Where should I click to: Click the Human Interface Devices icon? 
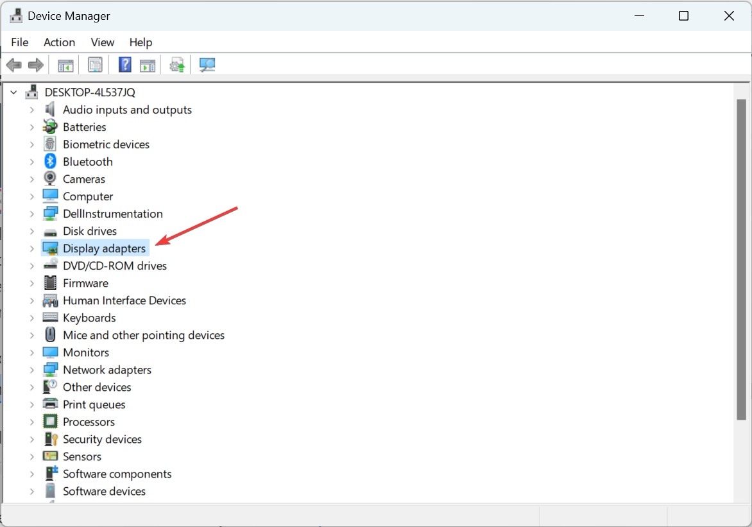(x=50, y=300)
